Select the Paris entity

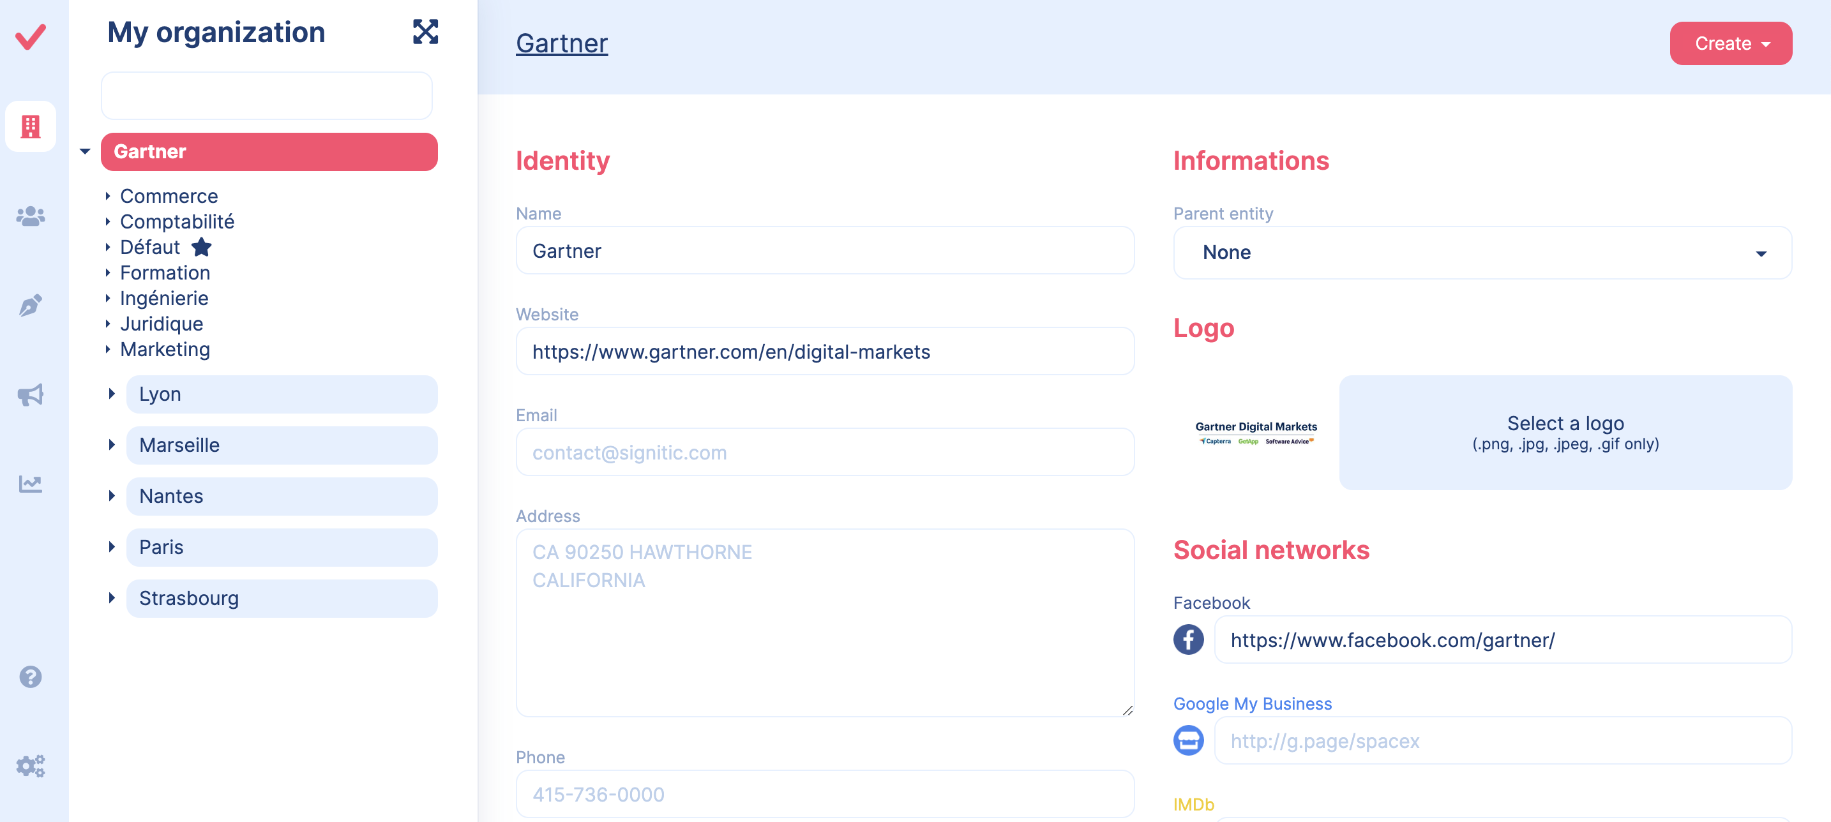coord(282,547)
